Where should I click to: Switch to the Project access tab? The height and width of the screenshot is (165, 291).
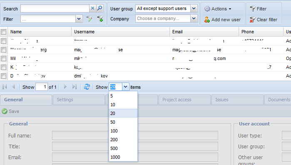(x=184, y=100)
